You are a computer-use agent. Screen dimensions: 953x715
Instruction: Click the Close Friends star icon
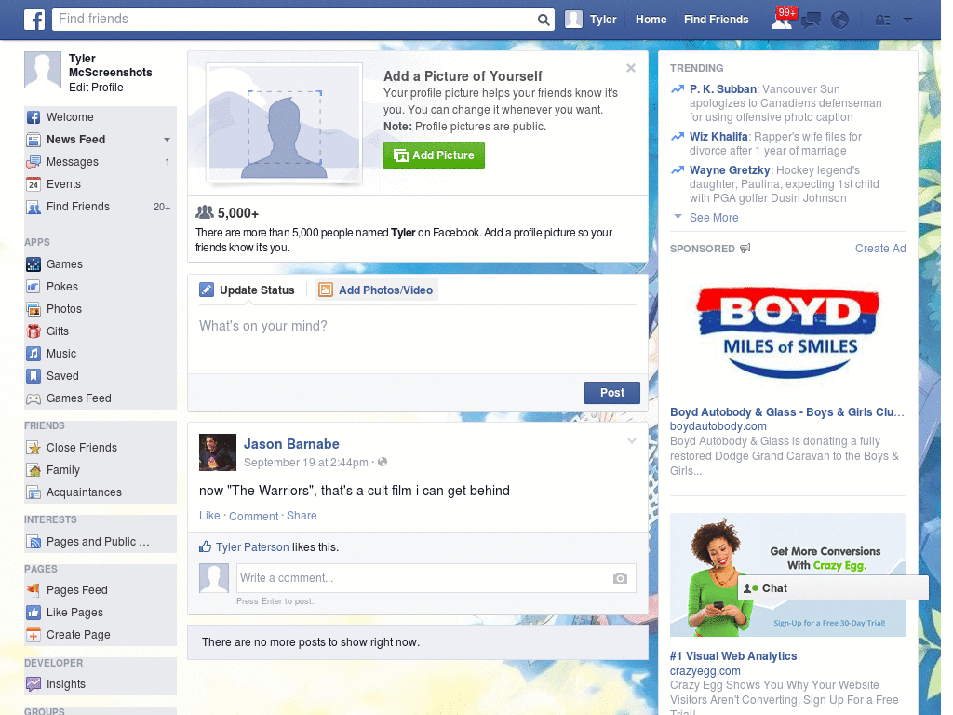pyautogui.click(x=34, y=448)
